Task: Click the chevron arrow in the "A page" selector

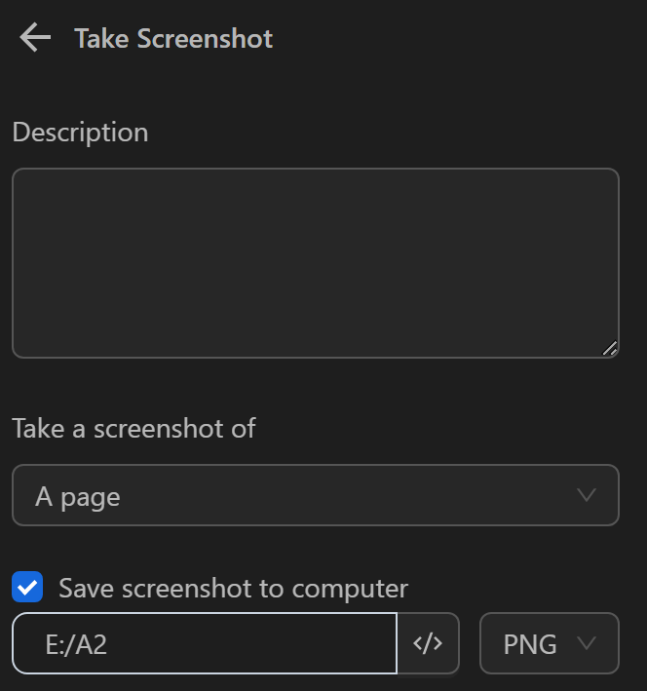Action: click(587, 495)
